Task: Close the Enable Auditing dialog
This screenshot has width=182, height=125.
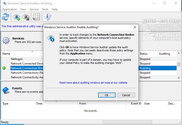Action: 135,27
